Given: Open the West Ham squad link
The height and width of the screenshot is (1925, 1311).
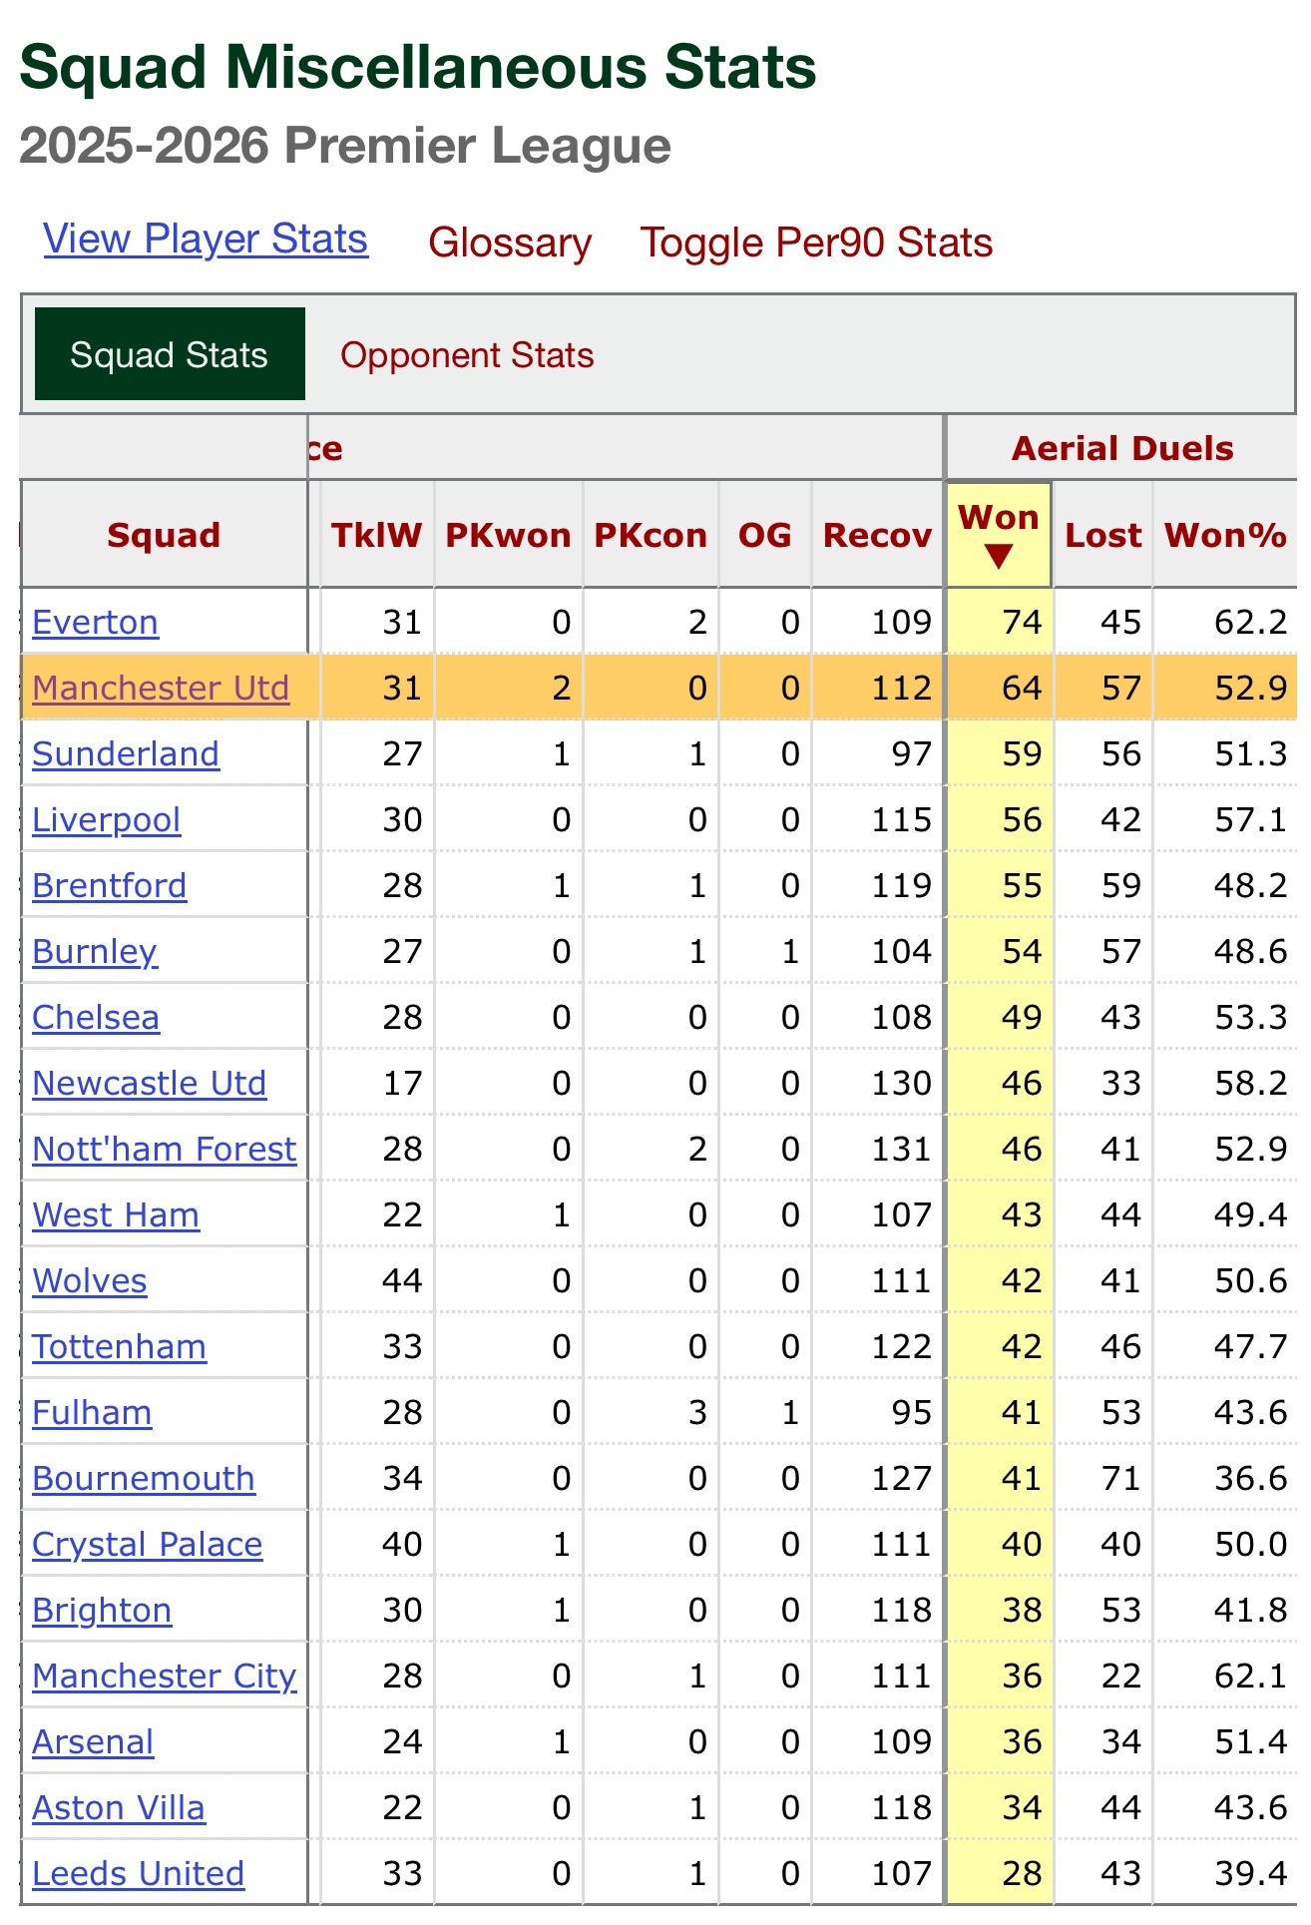Looking at the screenshot, I should pyautogui.click(x=116, y=1214).
